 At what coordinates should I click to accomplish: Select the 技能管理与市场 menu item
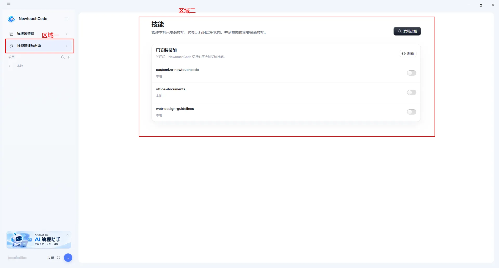point(39,46)
